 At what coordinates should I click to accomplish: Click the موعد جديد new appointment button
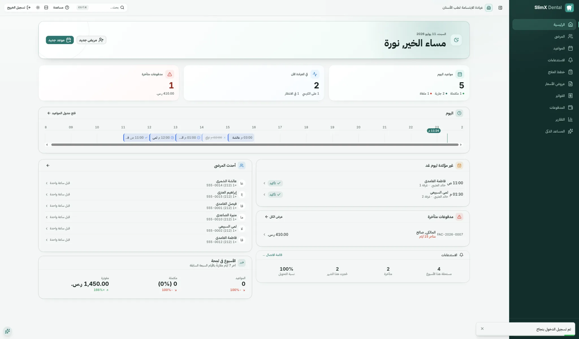click(x=60, y=40)
